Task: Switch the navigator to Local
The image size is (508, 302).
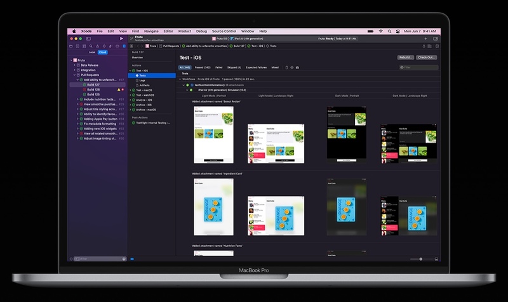Action: (x=92, y=52)
